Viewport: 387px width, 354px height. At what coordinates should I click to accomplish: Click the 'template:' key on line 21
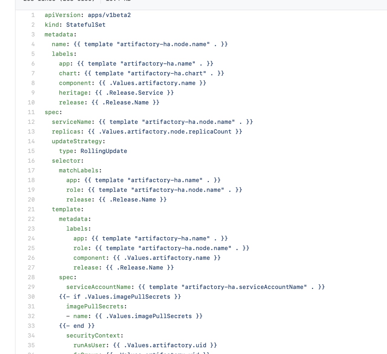click(68, 209)
